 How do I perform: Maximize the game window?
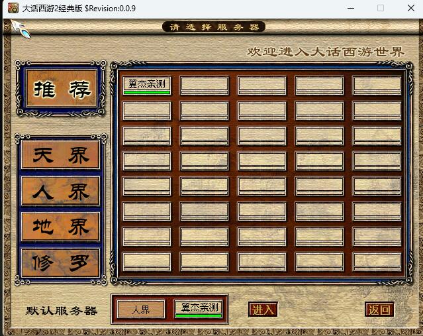point(381,8)
